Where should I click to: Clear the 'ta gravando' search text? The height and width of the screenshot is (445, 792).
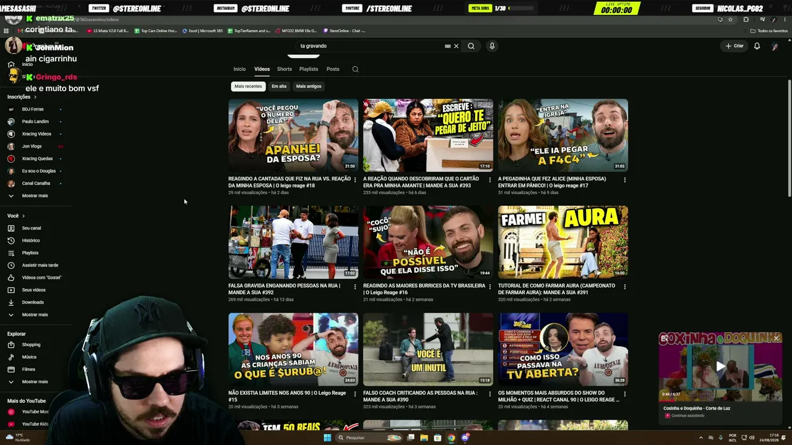click(457, 46)
